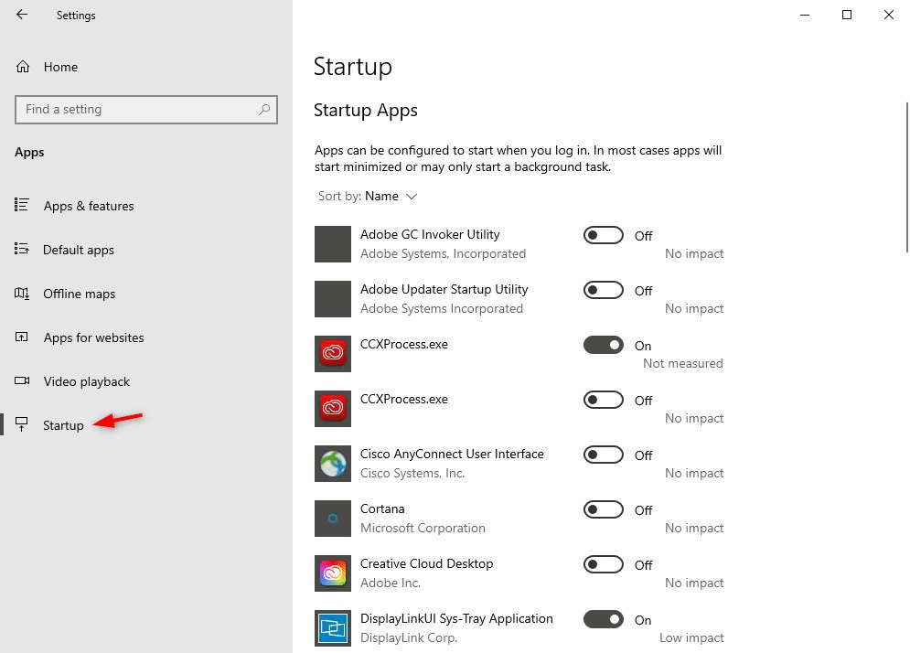Enable the CCXProcess.exe toggle marked No impact

pos(603,400)
